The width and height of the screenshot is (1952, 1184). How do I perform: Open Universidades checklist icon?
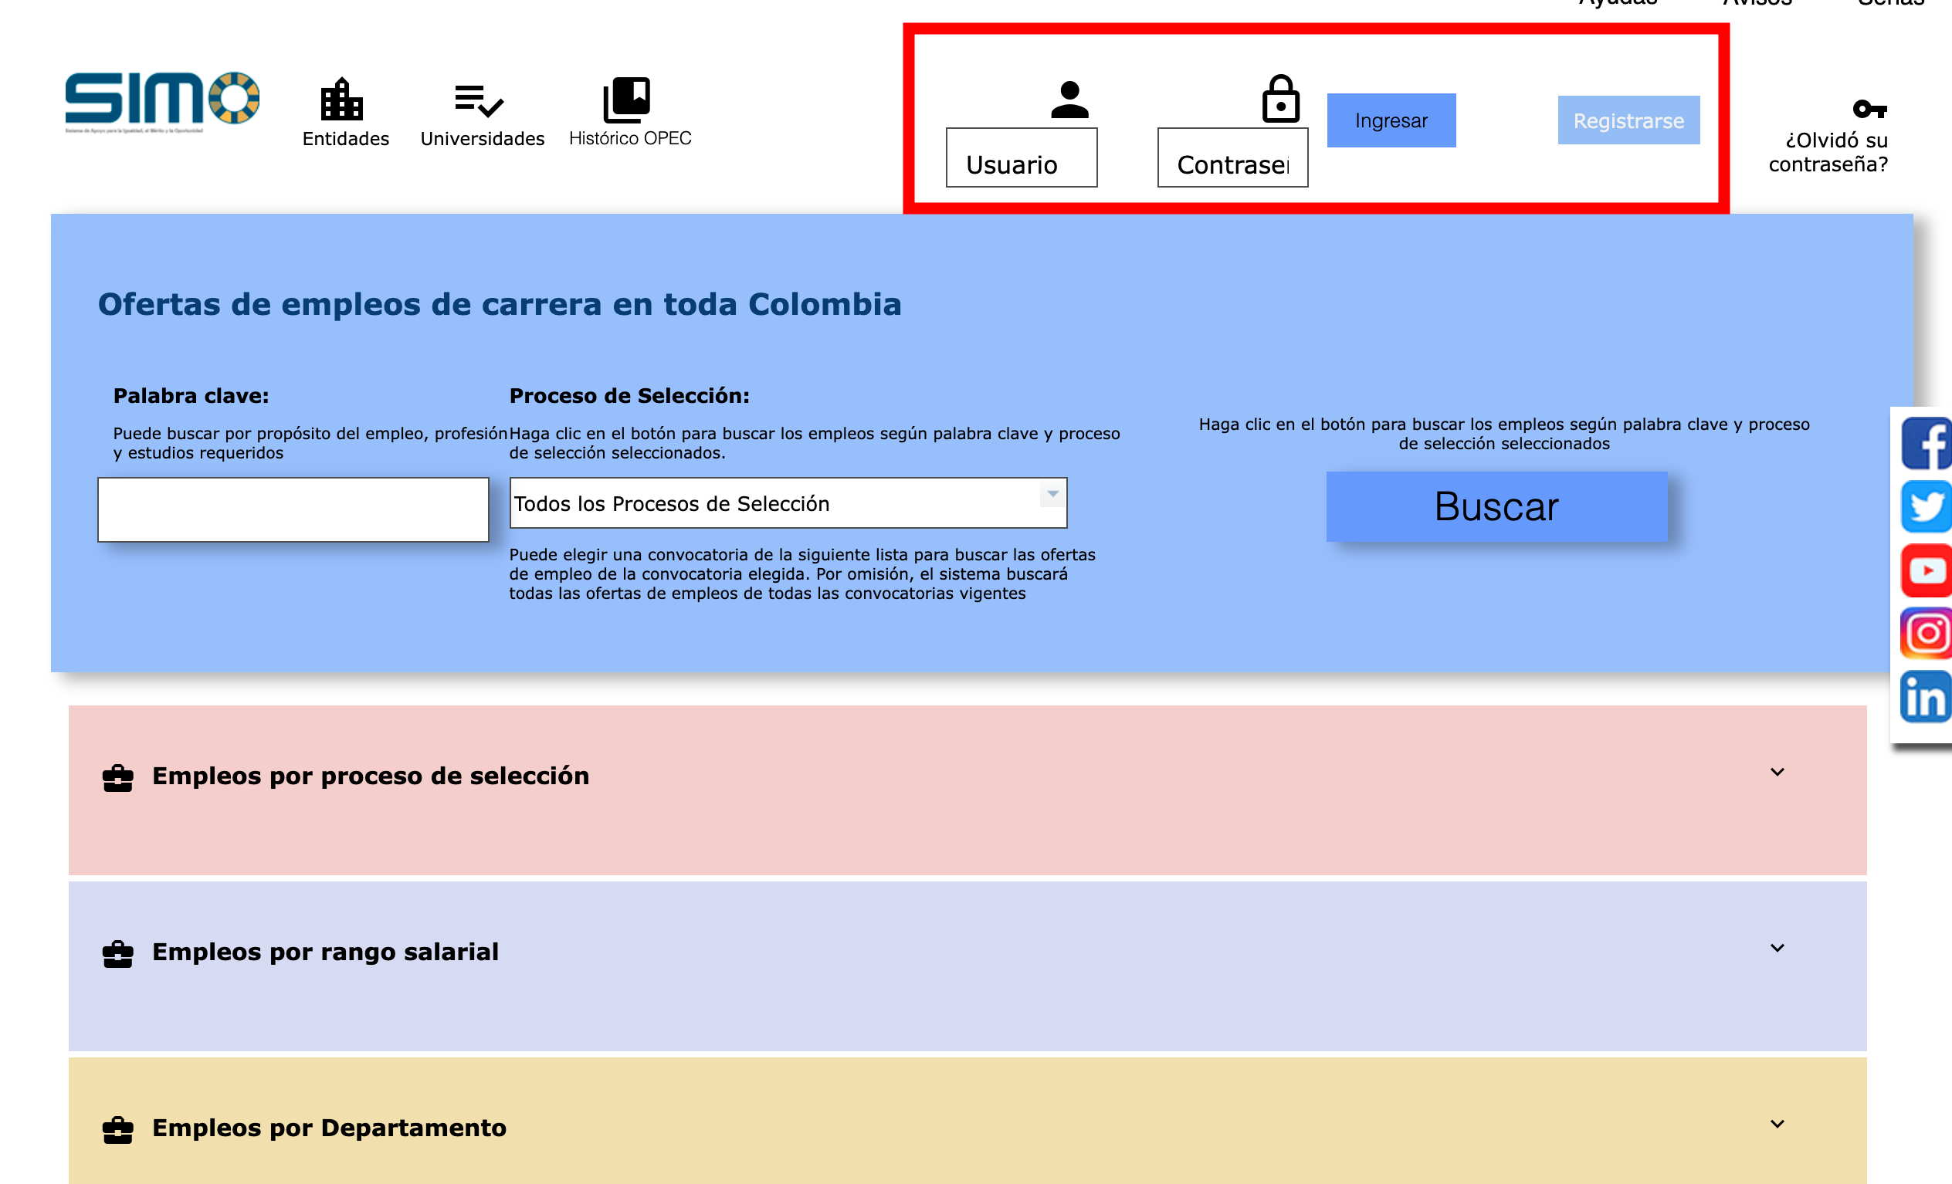pos(479,100)
